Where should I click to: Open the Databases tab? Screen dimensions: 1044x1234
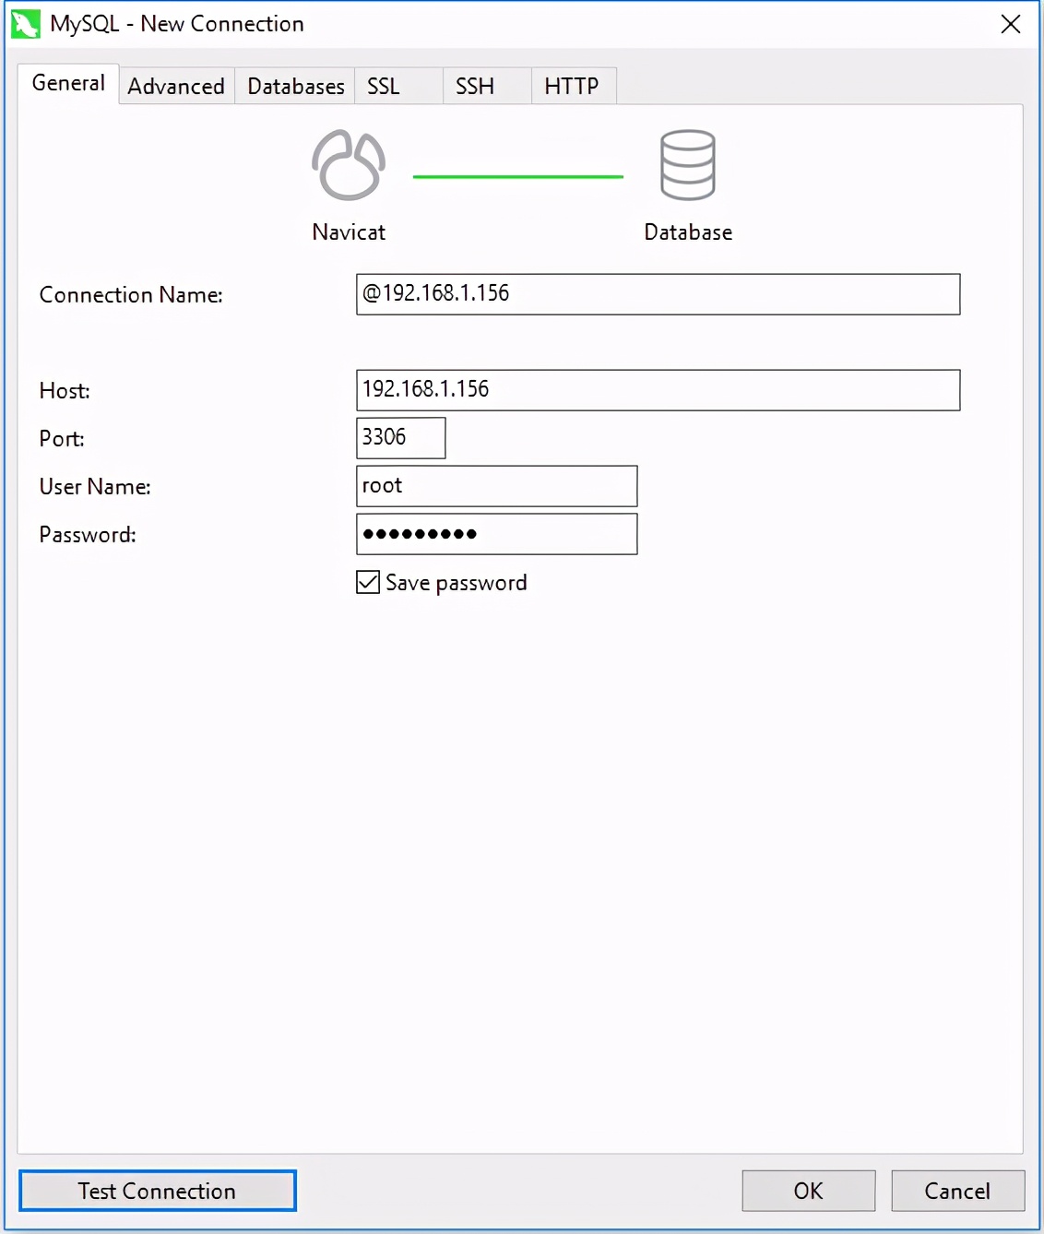tap(295, 86)
